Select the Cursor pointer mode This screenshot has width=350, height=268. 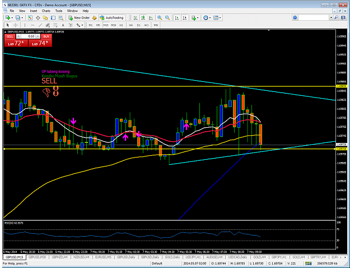8,25
